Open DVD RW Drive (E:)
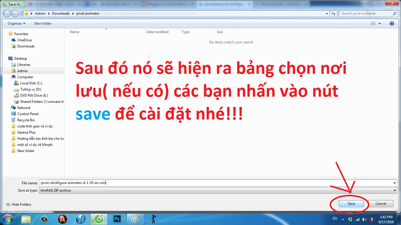The image size is (401, 225). coord(34,96)
